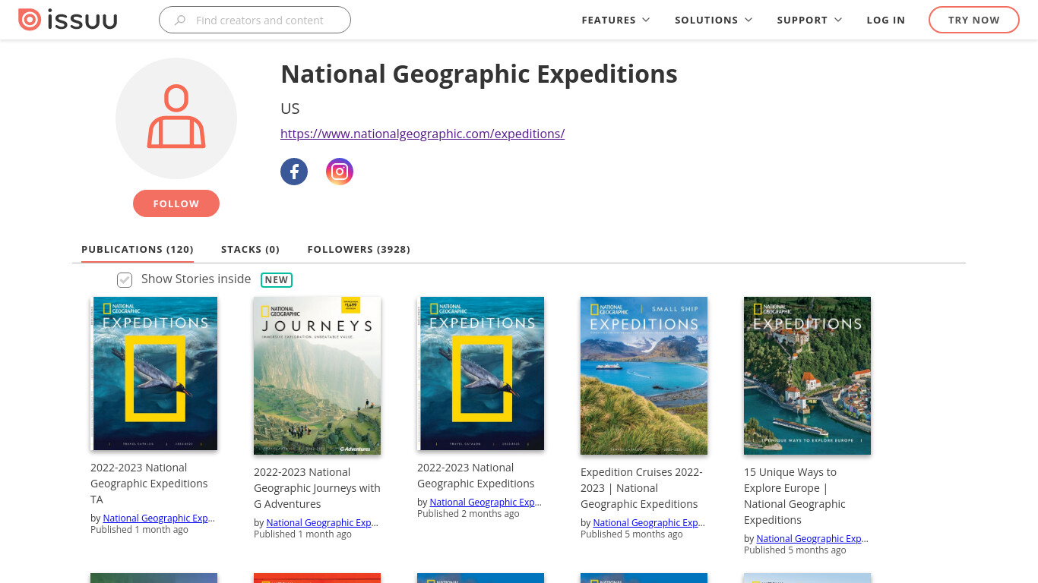
Task: Click author link under 15 Unique Ways
Action: tap(812, 539)
